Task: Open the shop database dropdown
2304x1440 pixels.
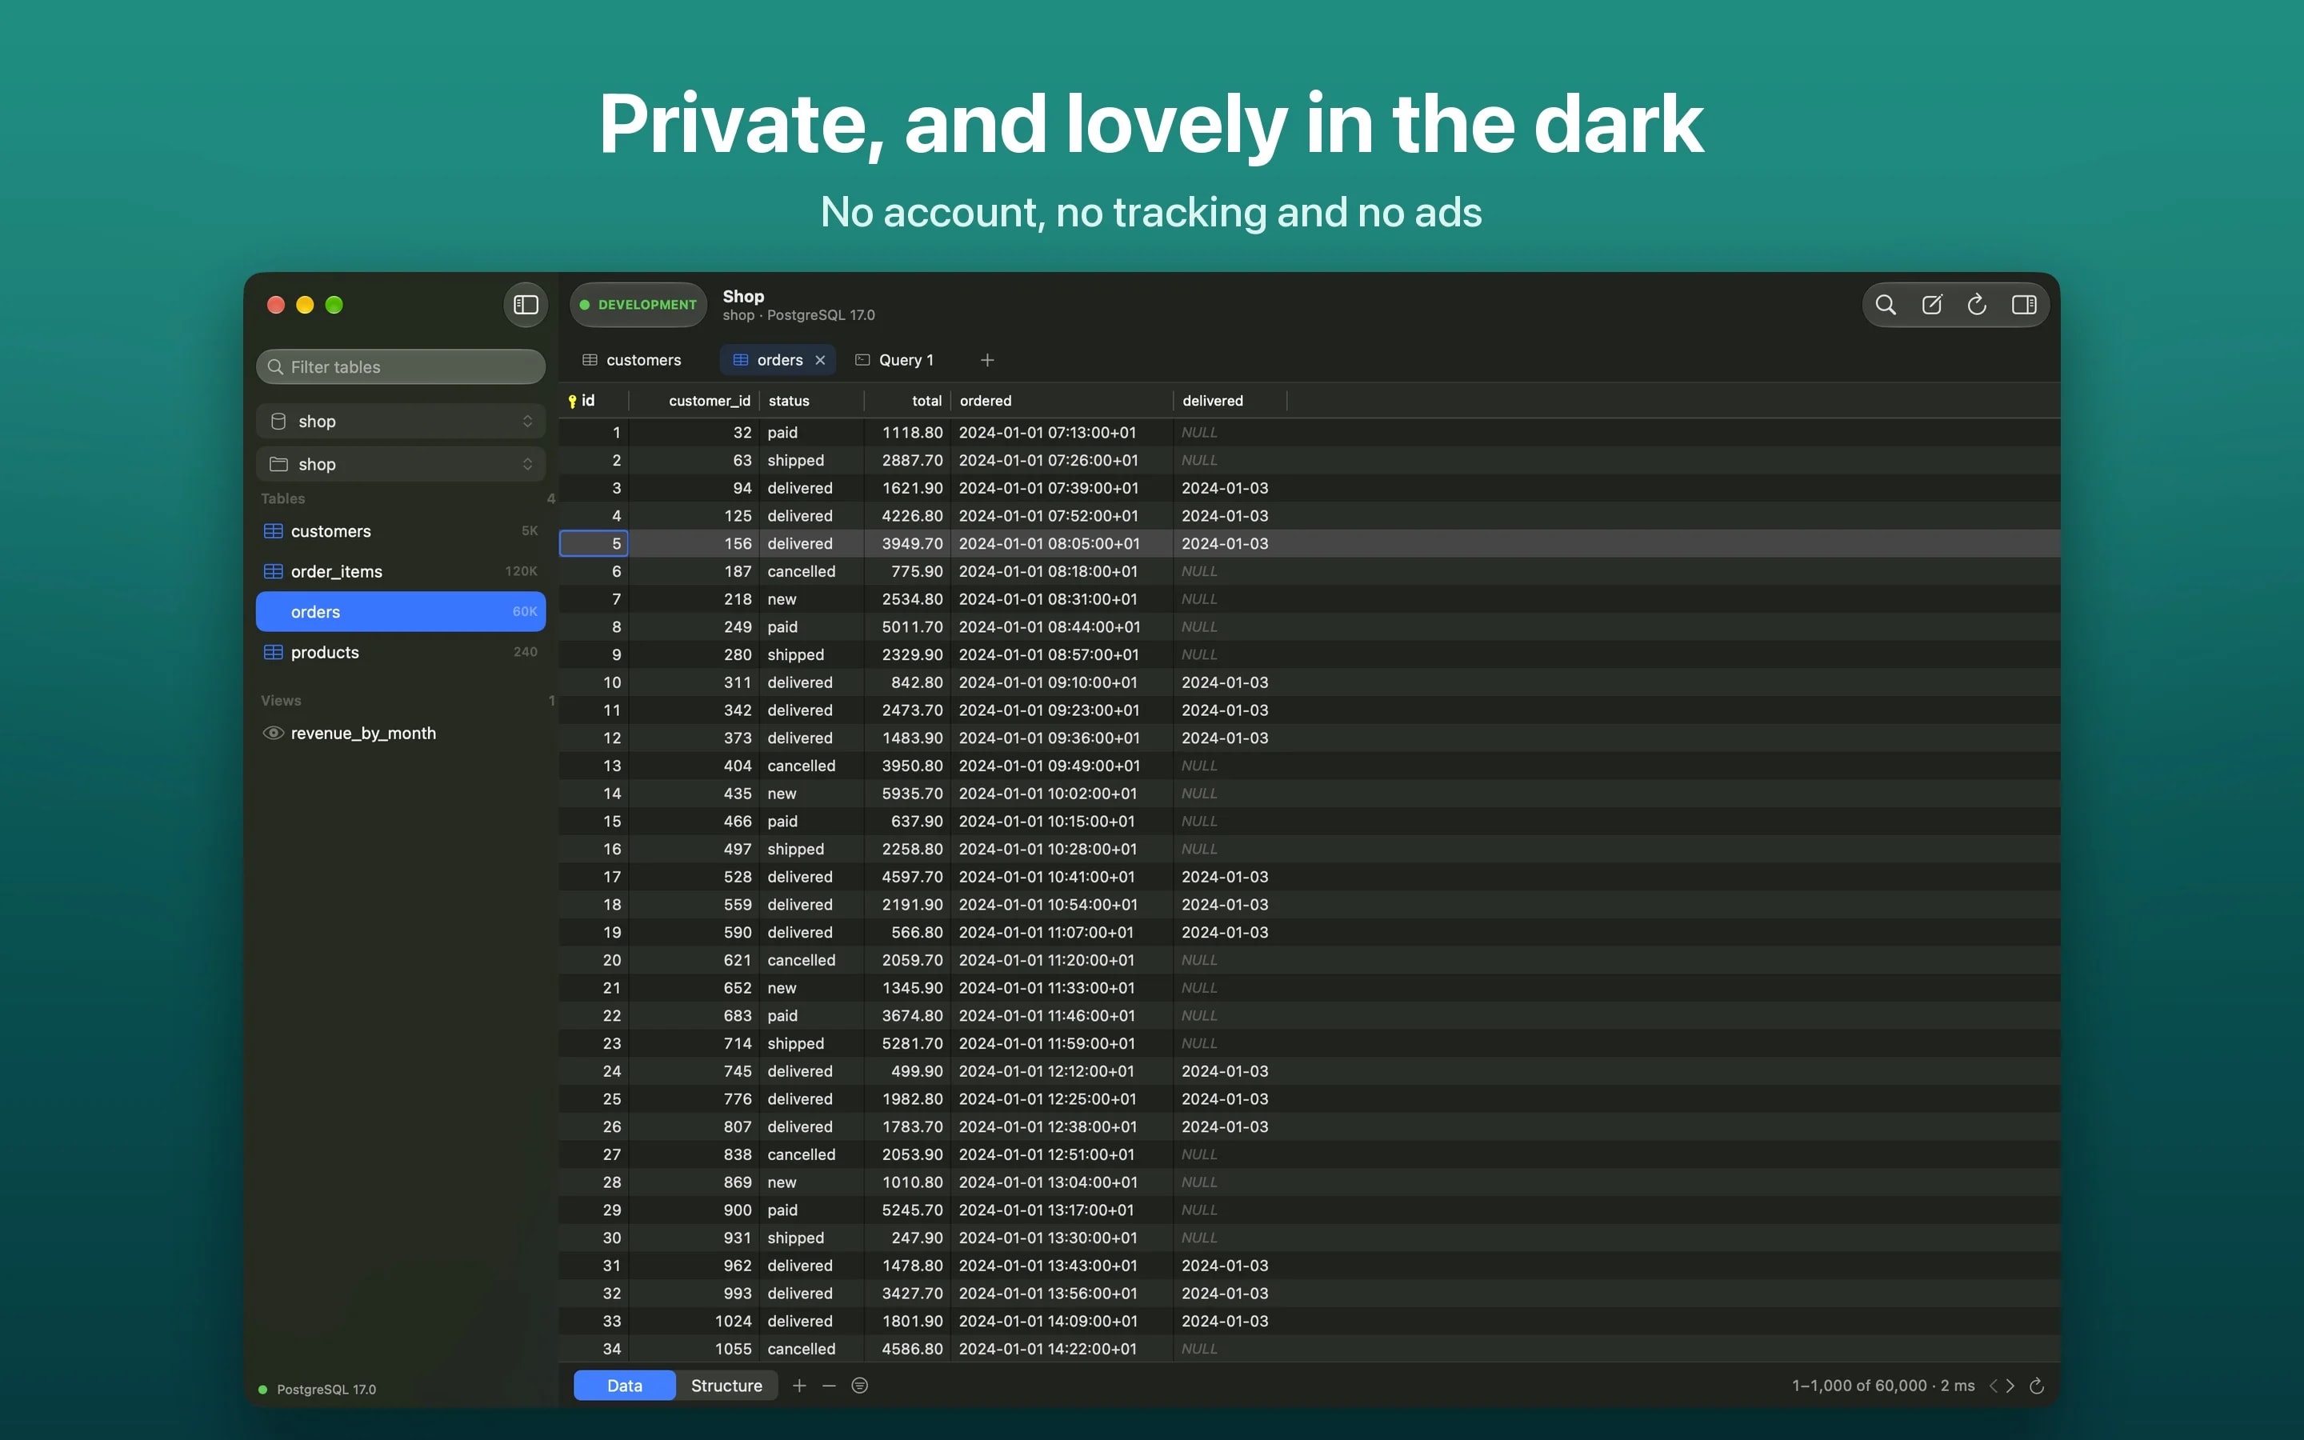Action: 401,421
